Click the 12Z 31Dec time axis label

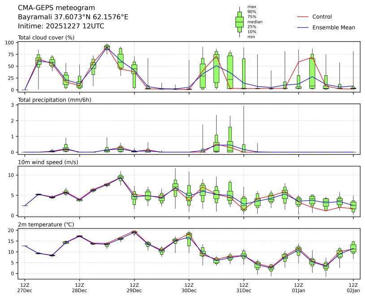tap(243, 288)
